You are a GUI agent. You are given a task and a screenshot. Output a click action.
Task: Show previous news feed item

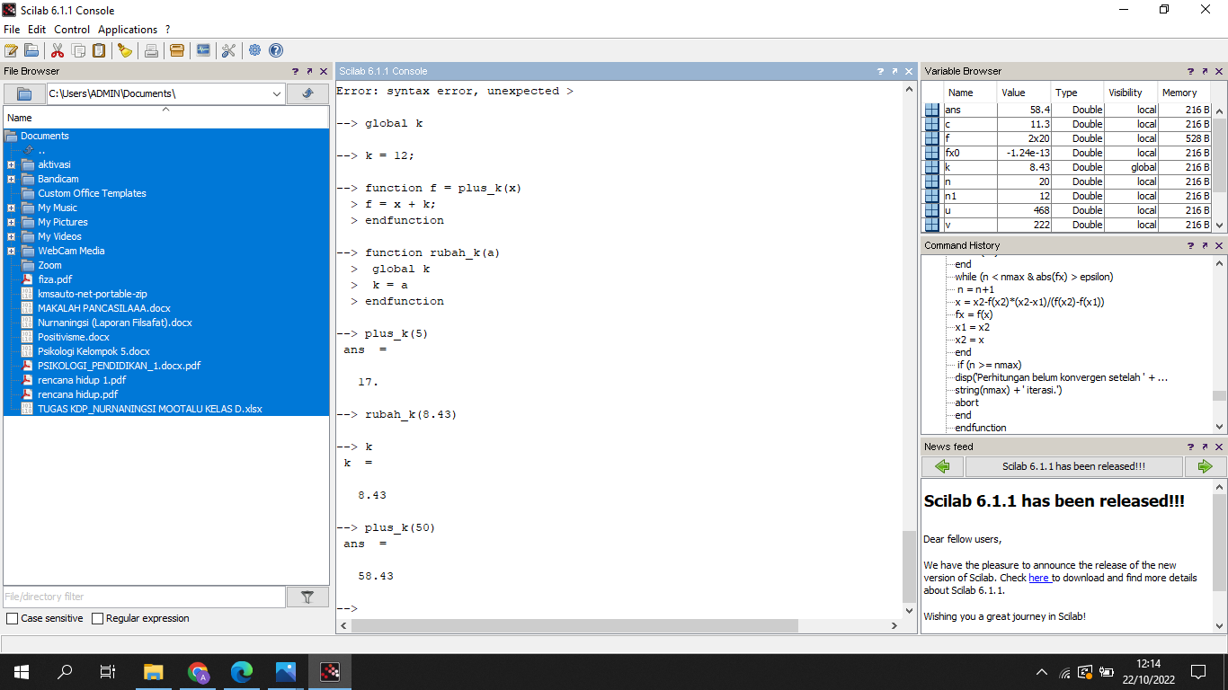tap(942, 466)
